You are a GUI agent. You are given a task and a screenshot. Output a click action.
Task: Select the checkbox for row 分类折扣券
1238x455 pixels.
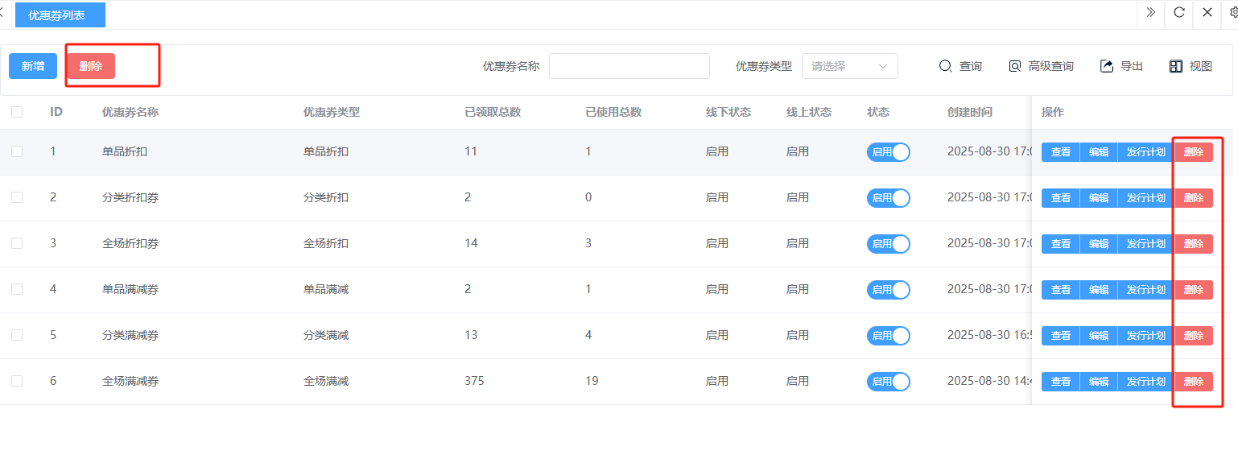[x=17, y=197]
